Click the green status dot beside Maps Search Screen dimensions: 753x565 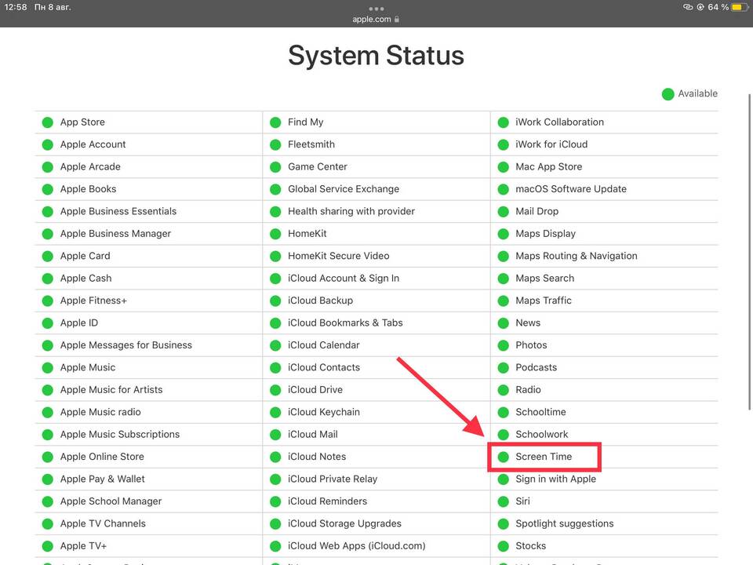tap(503, 279)
